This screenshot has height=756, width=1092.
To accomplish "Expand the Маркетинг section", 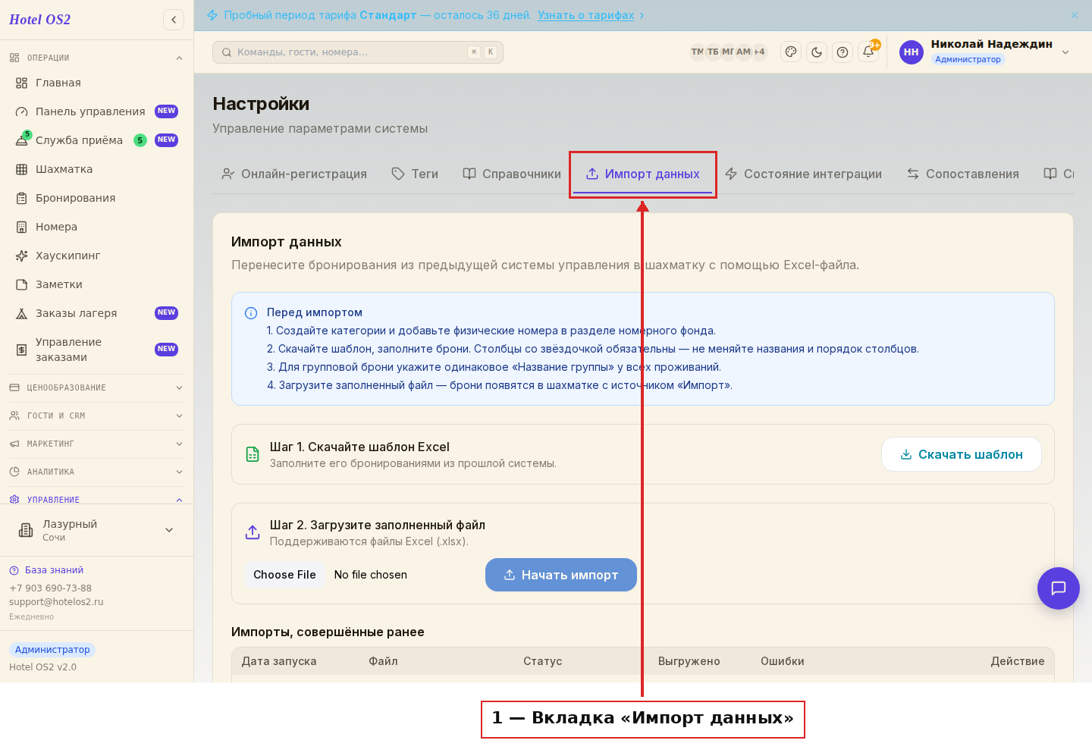I will (97, 444).
